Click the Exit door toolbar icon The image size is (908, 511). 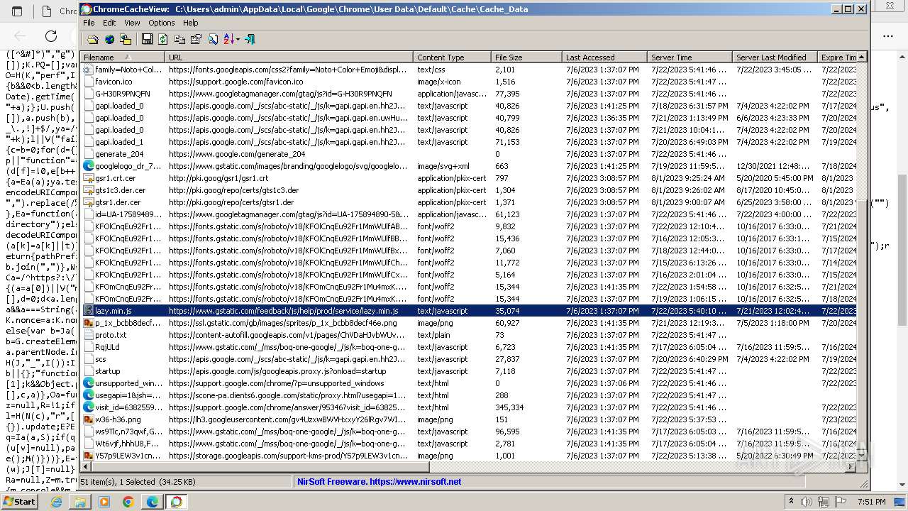pyautogui.click(x=250, y=40)
